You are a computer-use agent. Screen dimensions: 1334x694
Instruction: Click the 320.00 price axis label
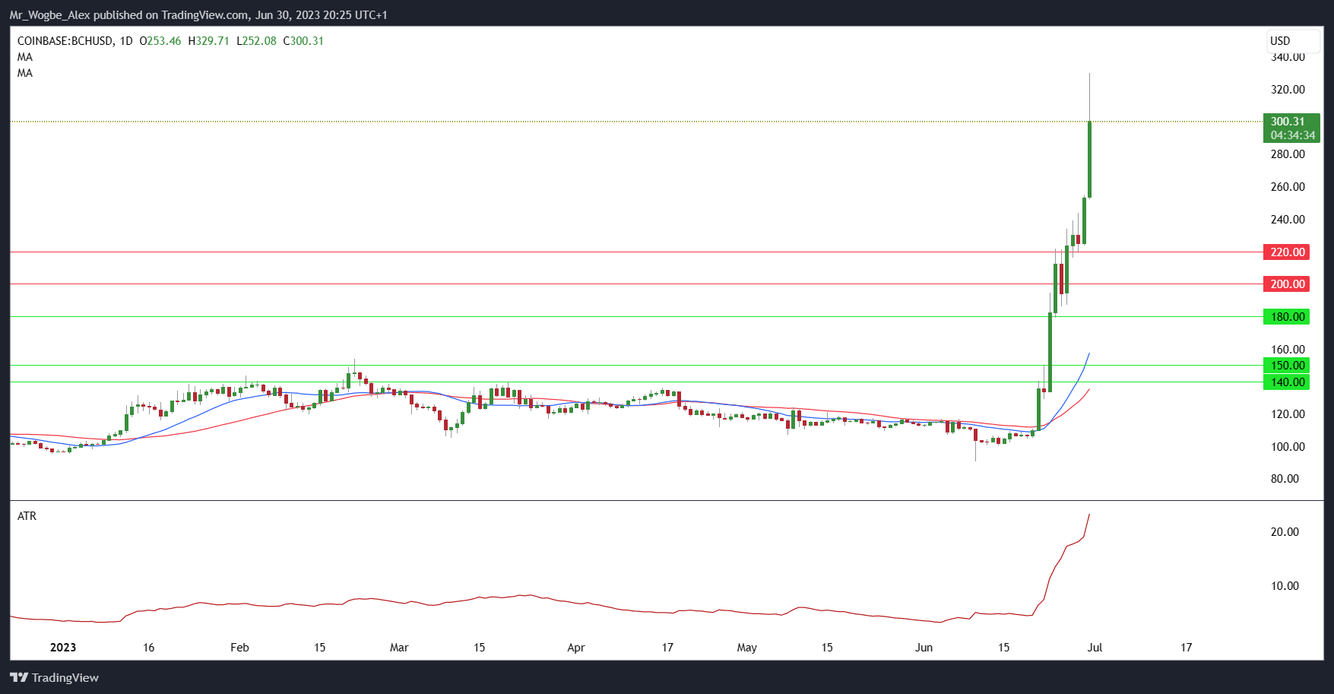click(1288, 90)
